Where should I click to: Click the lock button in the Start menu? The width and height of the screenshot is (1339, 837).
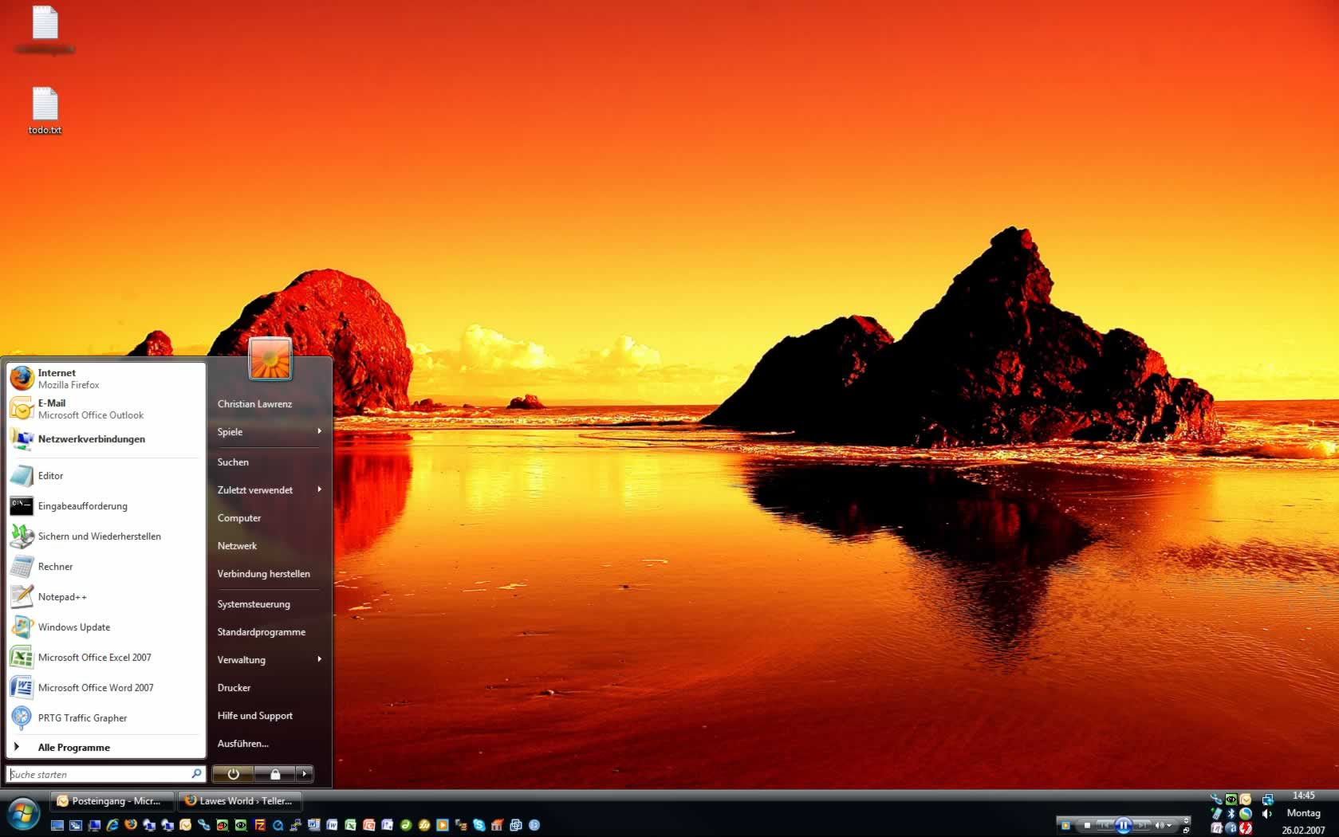(x=276, y=774)
